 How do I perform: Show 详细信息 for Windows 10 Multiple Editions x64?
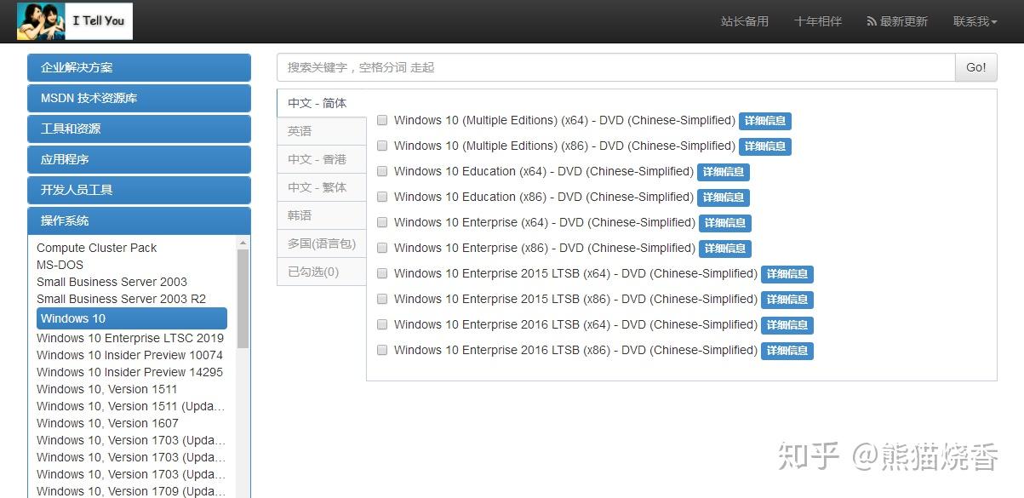pos(765,121)
